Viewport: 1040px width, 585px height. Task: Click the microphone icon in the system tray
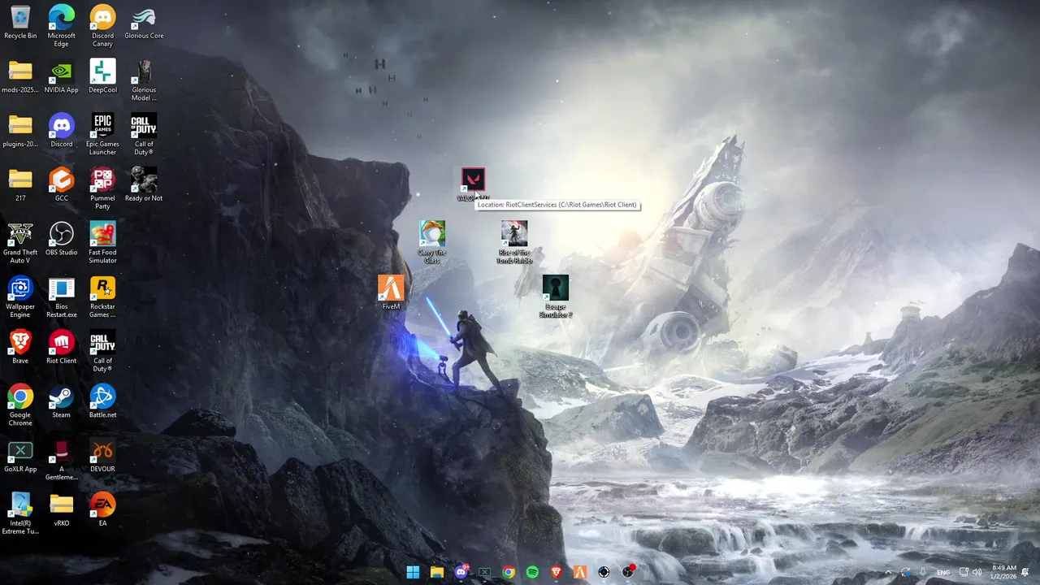coord(923,572)
